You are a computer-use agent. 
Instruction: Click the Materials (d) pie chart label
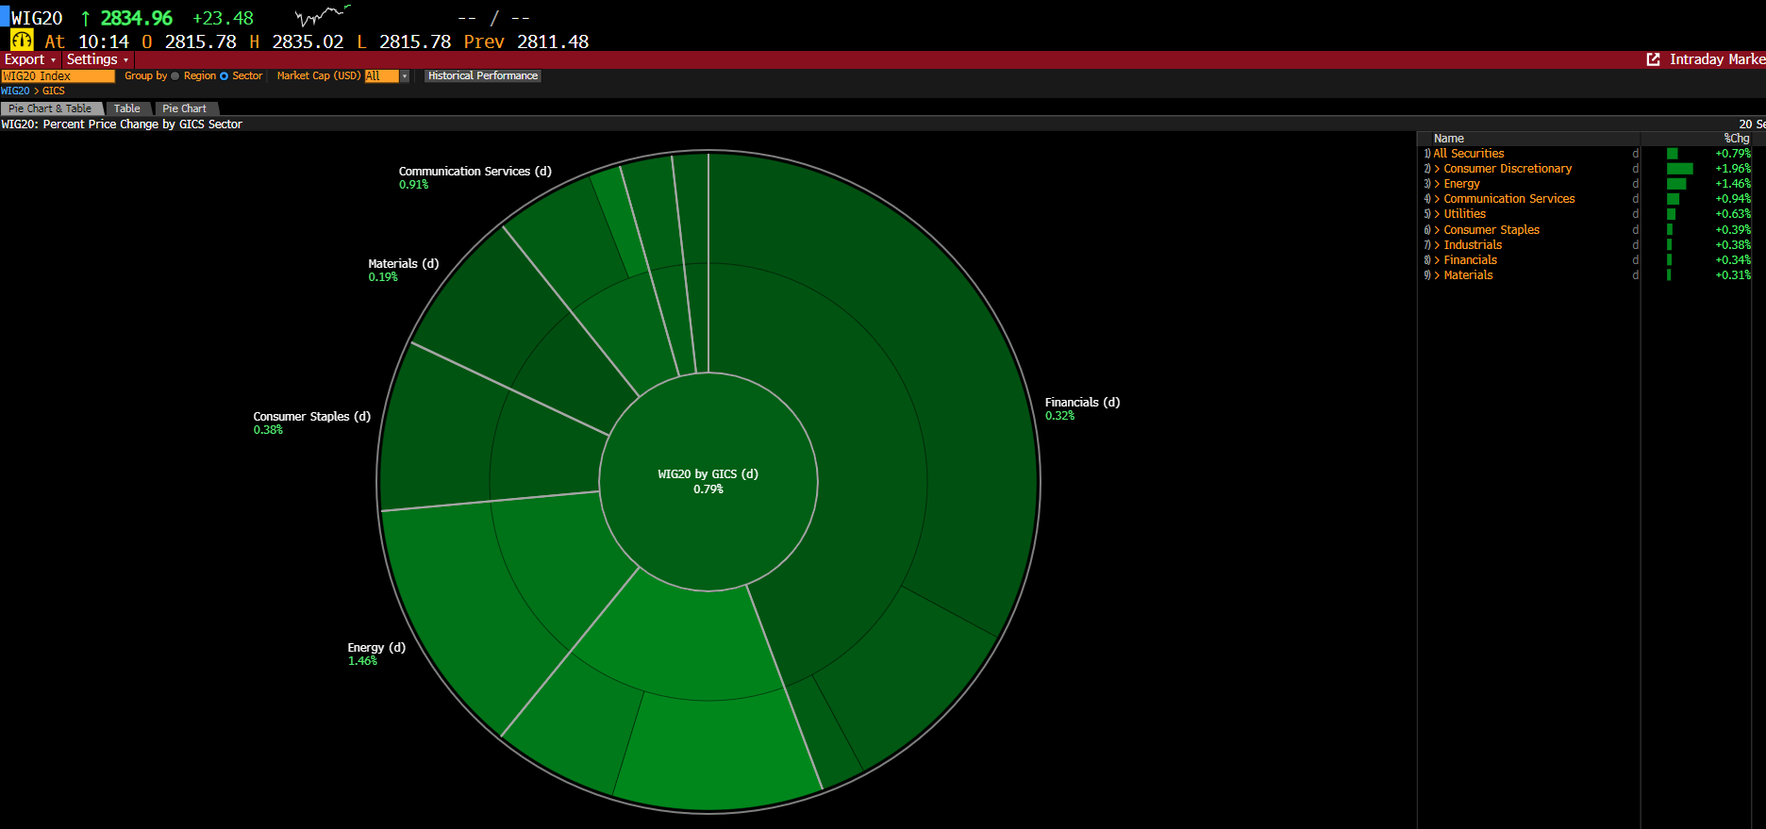pyautogui.click(x=404, y=264)
